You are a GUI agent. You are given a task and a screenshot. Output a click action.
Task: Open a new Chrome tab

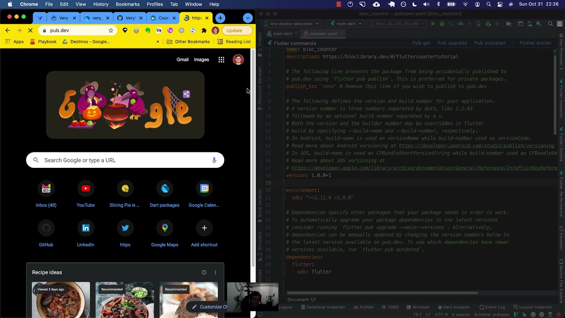click(220, 18)
